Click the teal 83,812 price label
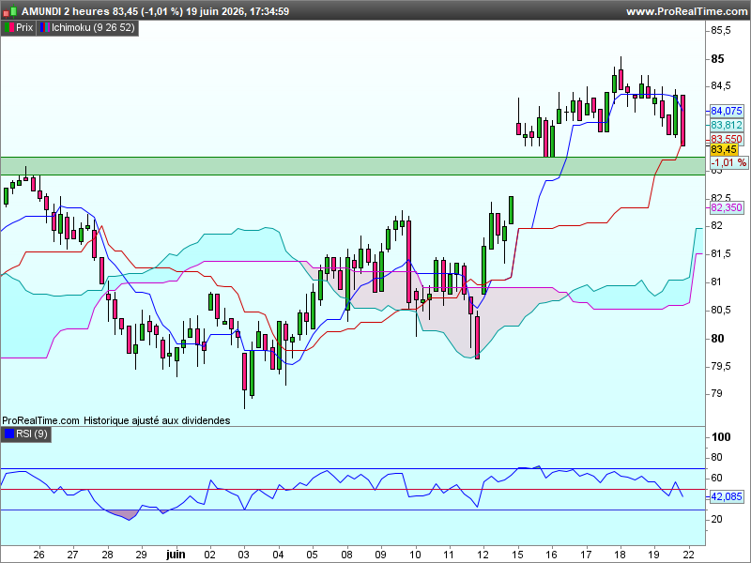The height and width of the screenshot is (563, 751). [x=726, y=126]
